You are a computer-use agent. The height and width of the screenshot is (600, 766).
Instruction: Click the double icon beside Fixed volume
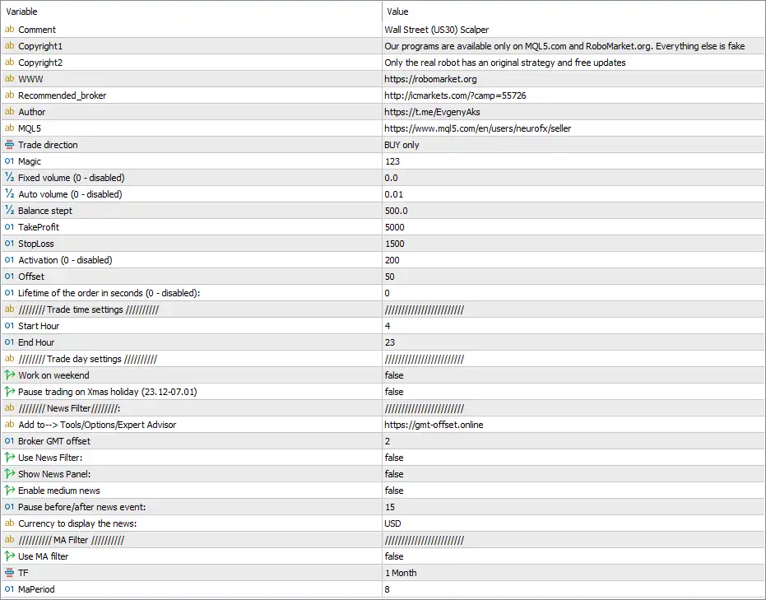9,177
